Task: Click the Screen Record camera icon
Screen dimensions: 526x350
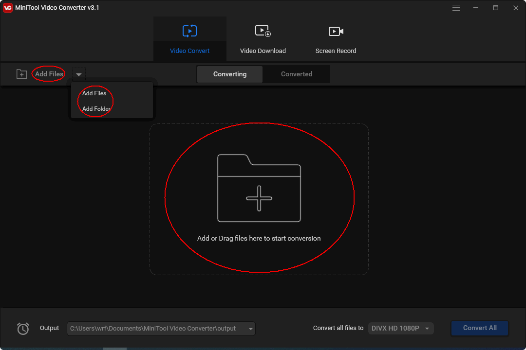Action: coord(336,31)
